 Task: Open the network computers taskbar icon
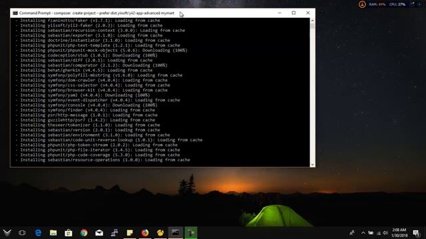(x=114, y=233)
